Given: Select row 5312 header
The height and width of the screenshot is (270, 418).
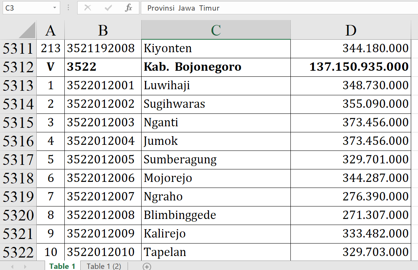Looking at the screenshot, I should (x=18, y=67).
